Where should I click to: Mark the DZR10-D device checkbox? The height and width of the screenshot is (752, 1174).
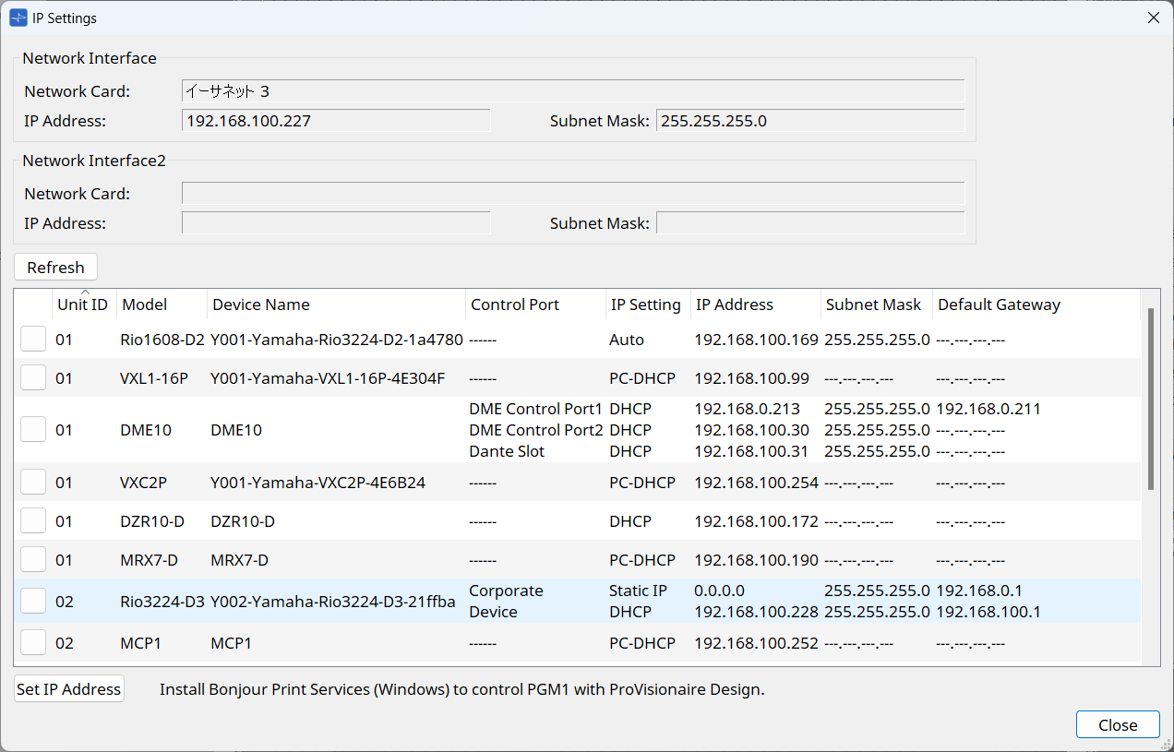[x=33, y=521]
